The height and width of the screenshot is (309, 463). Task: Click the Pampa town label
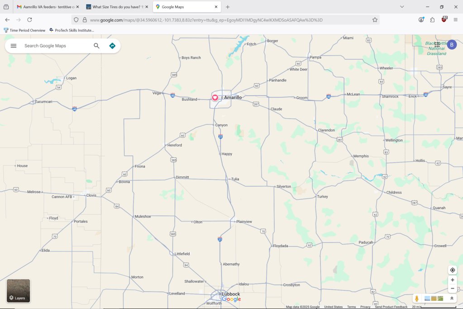(315, 57)
